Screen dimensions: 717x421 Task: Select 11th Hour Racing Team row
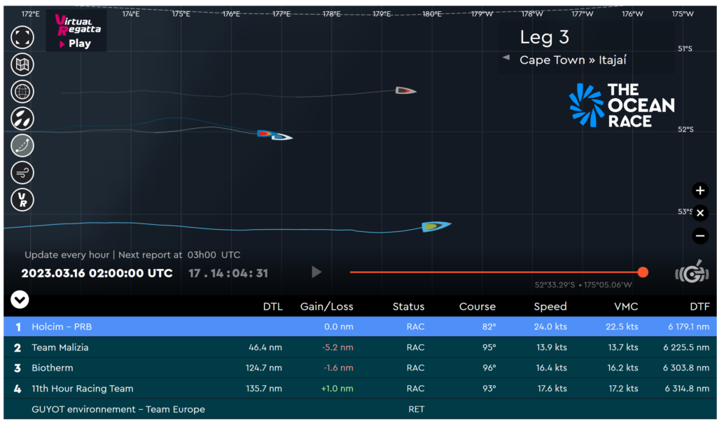pyautogui.click(x=360, y=389)
